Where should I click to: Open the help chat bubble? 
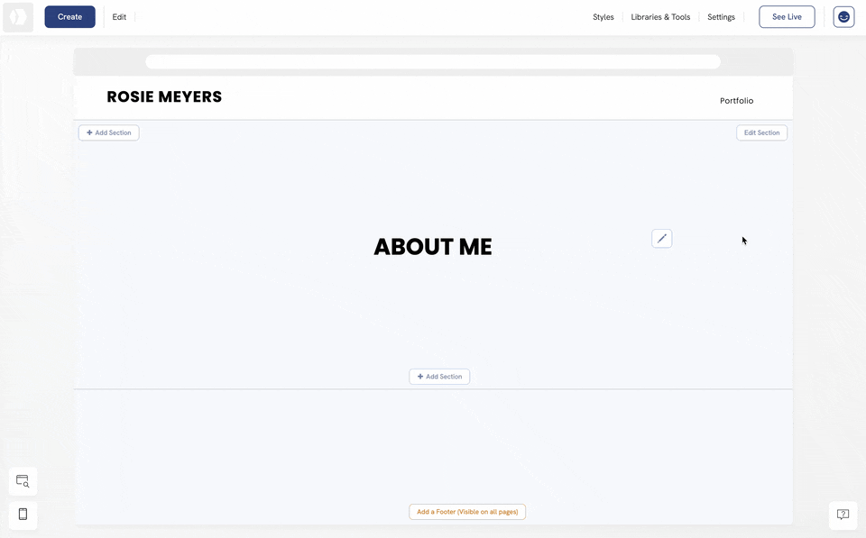(843, 515)
